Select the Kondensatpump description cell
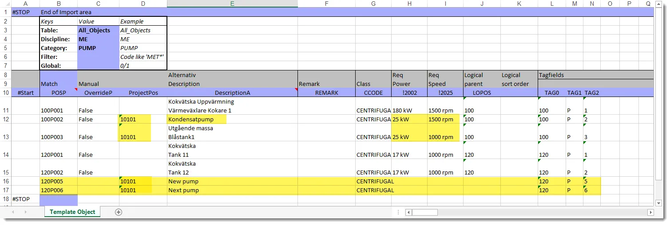This screenshot has width=670, height=225. pos(232,119)
